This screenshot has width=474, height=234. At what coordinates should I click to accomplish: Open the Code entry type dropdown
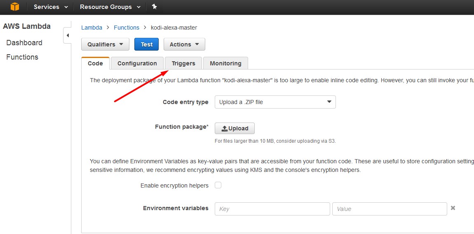click(275, 102)
